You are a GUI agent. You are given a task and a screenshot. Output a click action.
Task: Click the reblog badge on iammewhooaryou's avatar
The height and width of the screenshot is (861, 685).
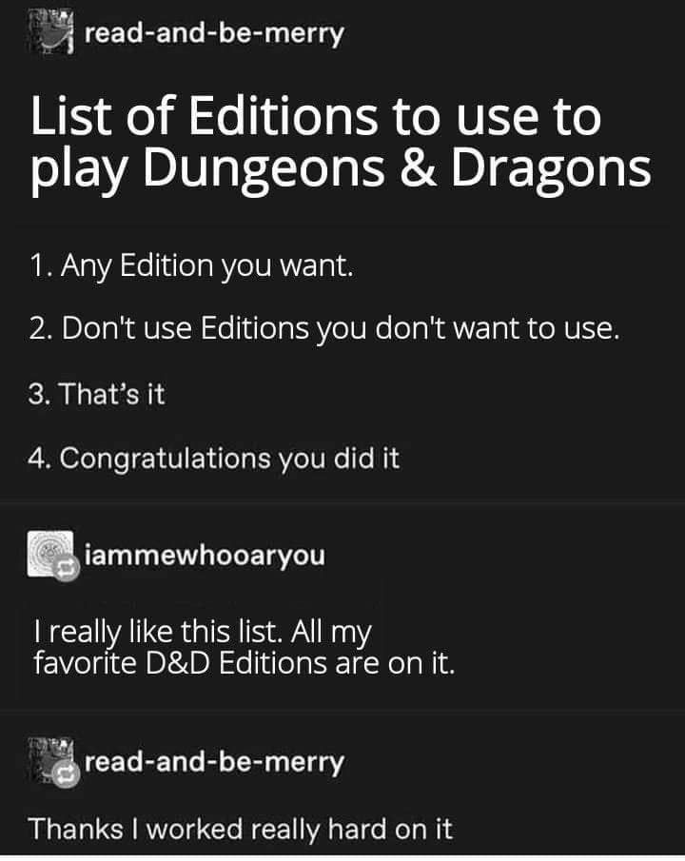click(x=66, y=569)
